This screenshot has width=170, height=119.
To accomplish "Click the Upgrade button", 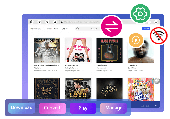I will click(x=146, y=28).
